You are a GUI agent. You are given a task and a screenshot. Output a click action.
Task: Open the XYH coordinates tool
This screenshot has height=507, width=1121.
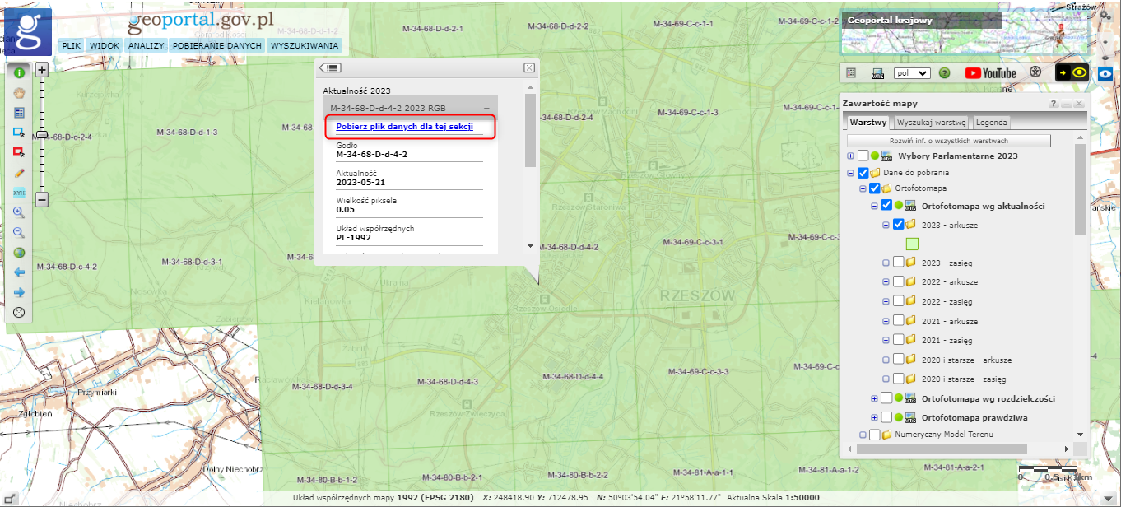coord(19,193)
